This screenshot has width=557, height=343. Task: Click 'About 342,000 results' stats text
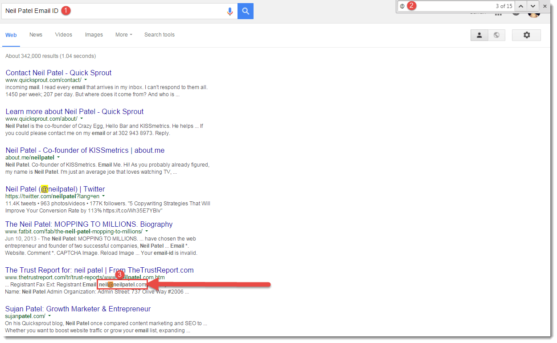50,56
